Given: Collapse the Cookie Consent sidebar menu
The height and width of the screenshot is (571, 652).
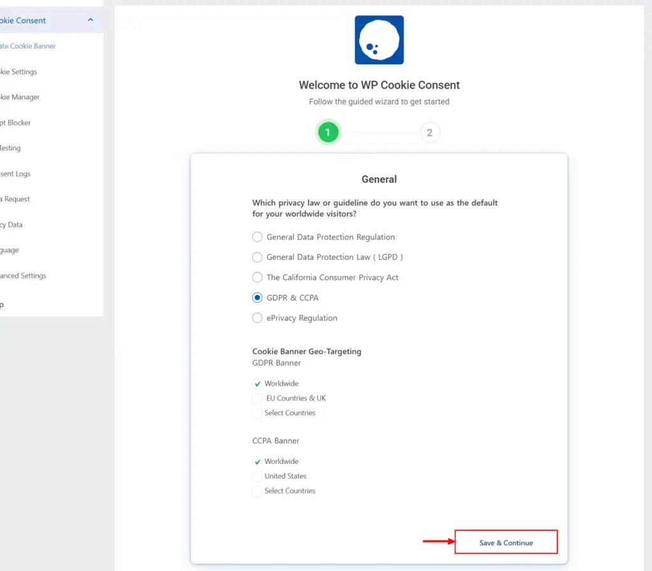Looking at the screenshot, I should click(x=91, y=20).
